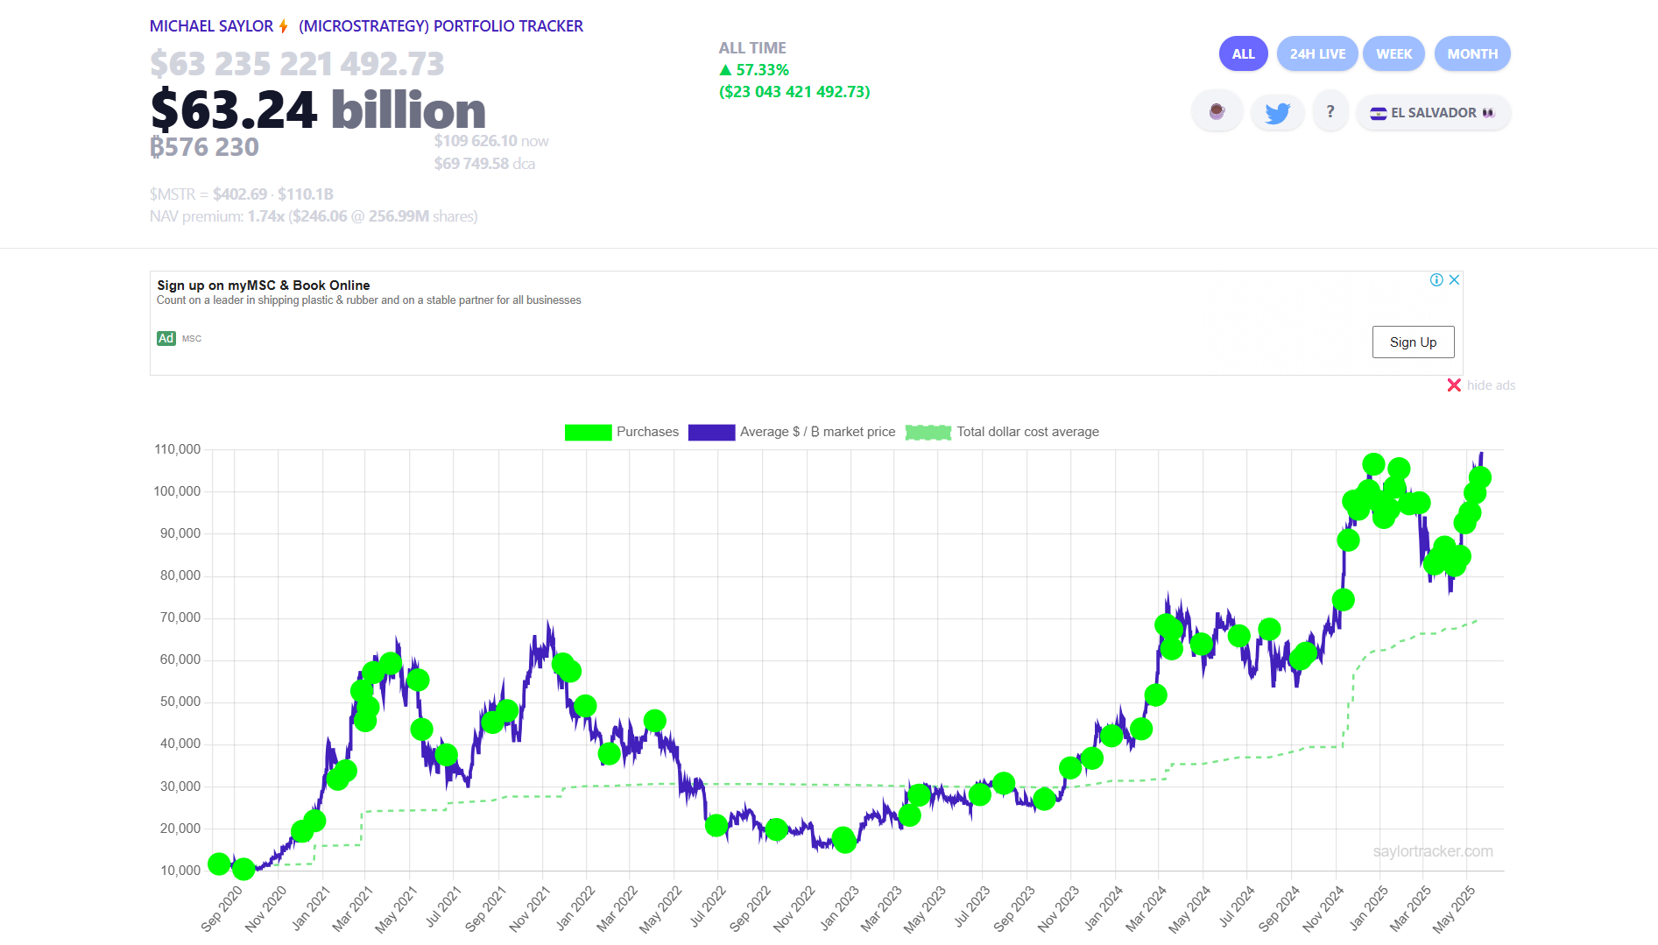Click the question mark help icon
The height and width of the screenshot is (945, 1658).
click(x=1330, y=112)
